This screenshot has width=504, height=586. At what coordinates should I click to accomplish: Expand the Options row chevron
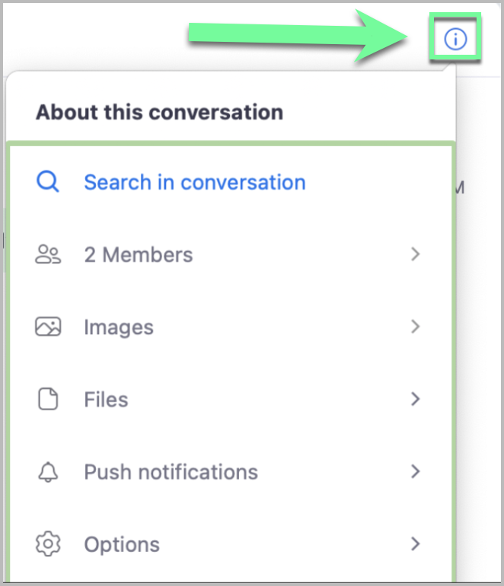click(x=416, y=543)
